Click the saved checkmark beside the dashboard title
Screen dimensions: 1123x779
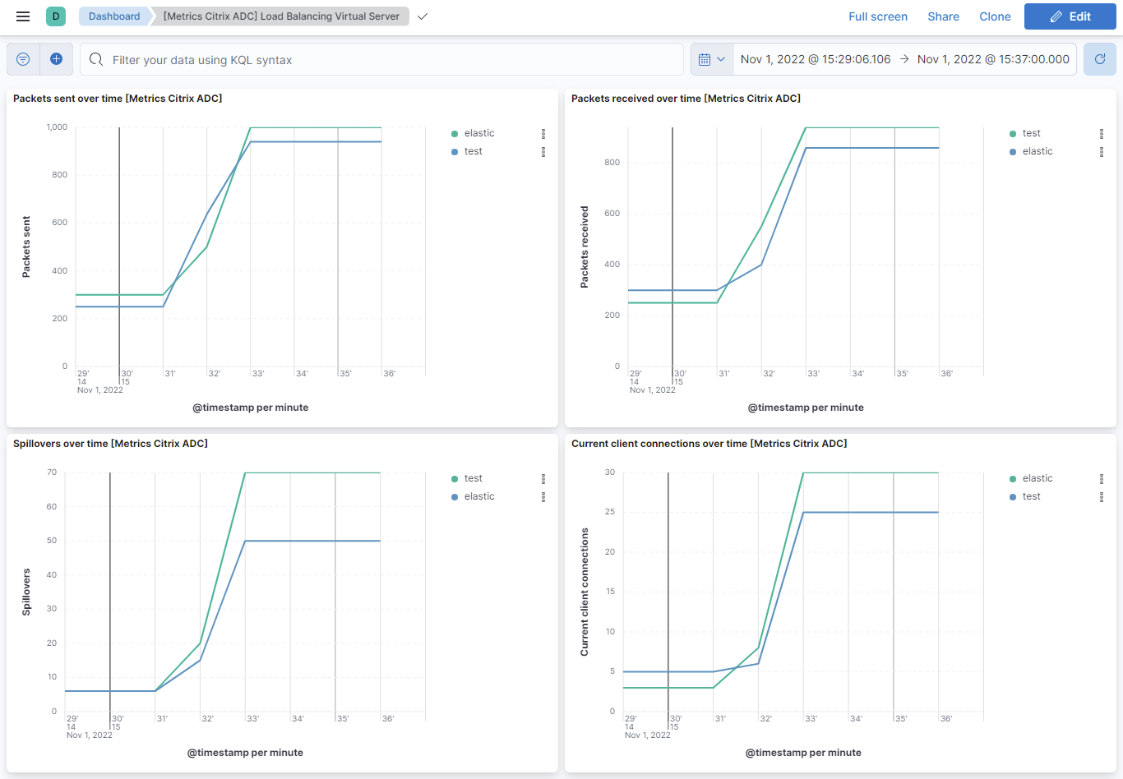click(x=422, y=16)
